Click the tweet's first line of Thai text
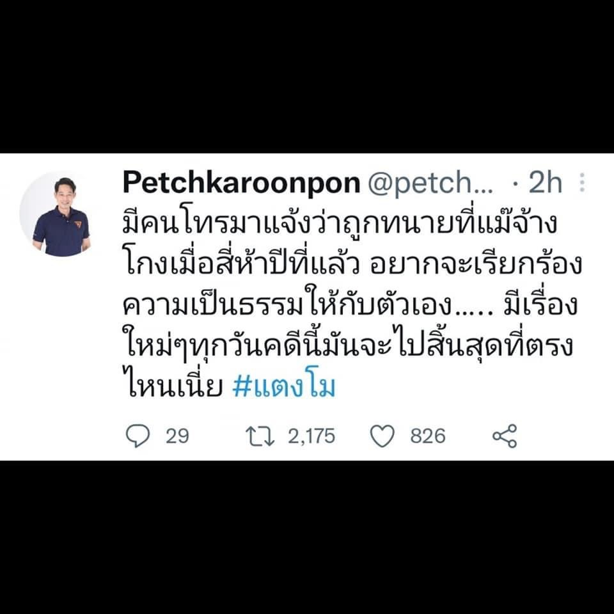The width and height of the screenshot is (614, 614). 340,223
